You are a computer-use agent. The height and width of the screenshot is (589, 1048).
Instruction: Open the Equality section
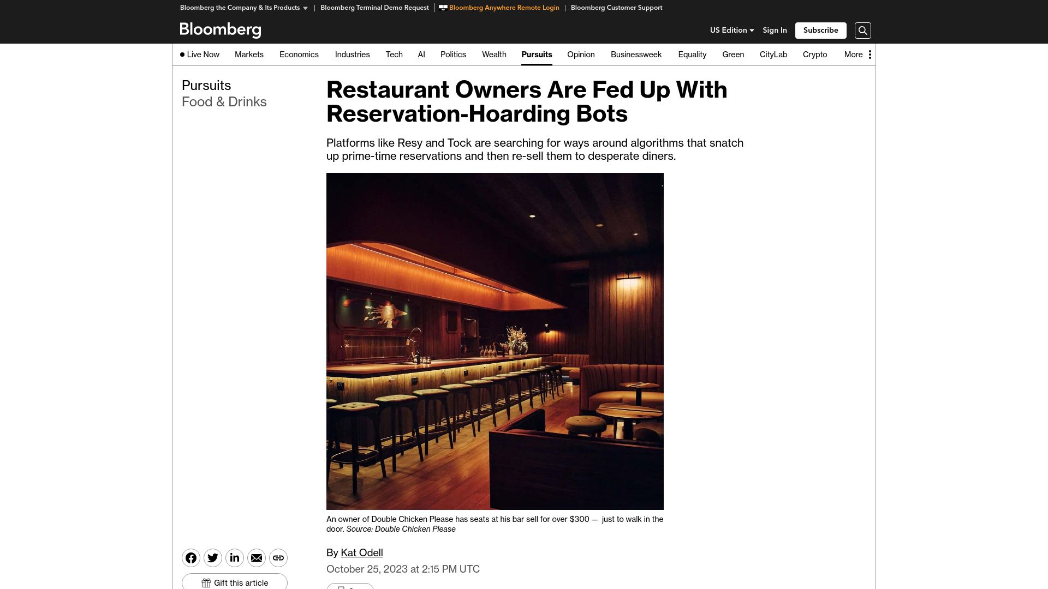click(692, 55)
